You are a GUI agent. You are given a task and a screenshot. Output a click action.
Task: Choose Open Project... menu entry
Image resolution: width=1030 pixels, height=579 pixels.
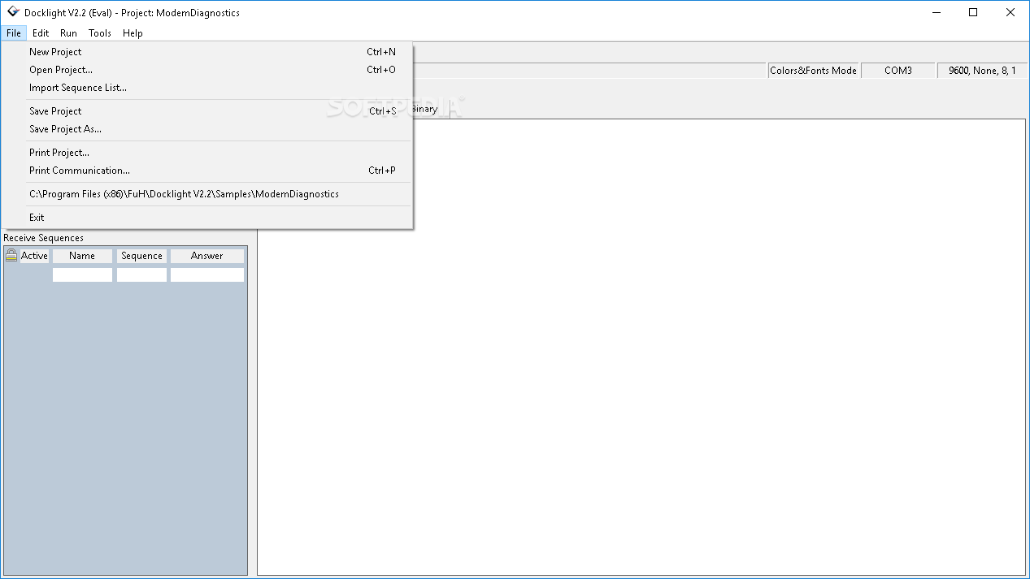point(208,70)
